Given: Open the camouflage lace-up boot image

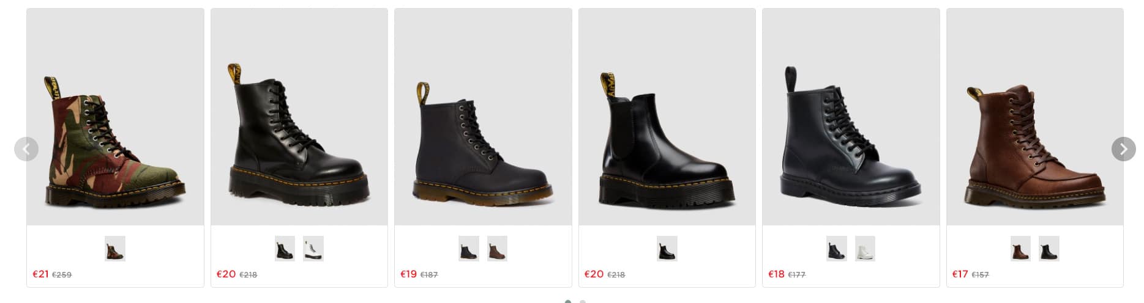Looking at the screenshot, I should pyautogui.click(x=115, y=144).
